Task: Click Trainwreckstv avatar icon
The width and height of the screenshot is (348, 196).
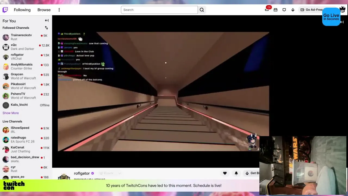Action: pos(6,37)
